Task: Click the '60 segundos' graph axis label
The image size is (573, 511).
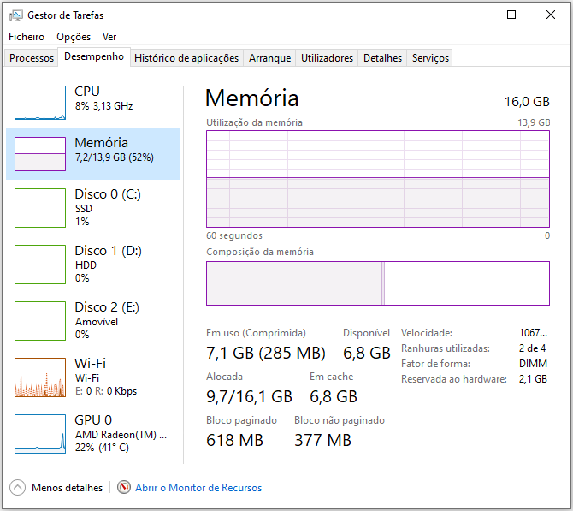Action: (x=234, y=235)
